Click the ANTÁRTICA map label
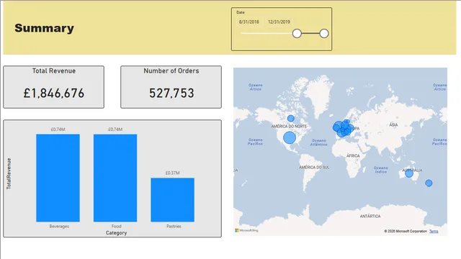The width and height of the screenshot is (461, 259). 370,216
